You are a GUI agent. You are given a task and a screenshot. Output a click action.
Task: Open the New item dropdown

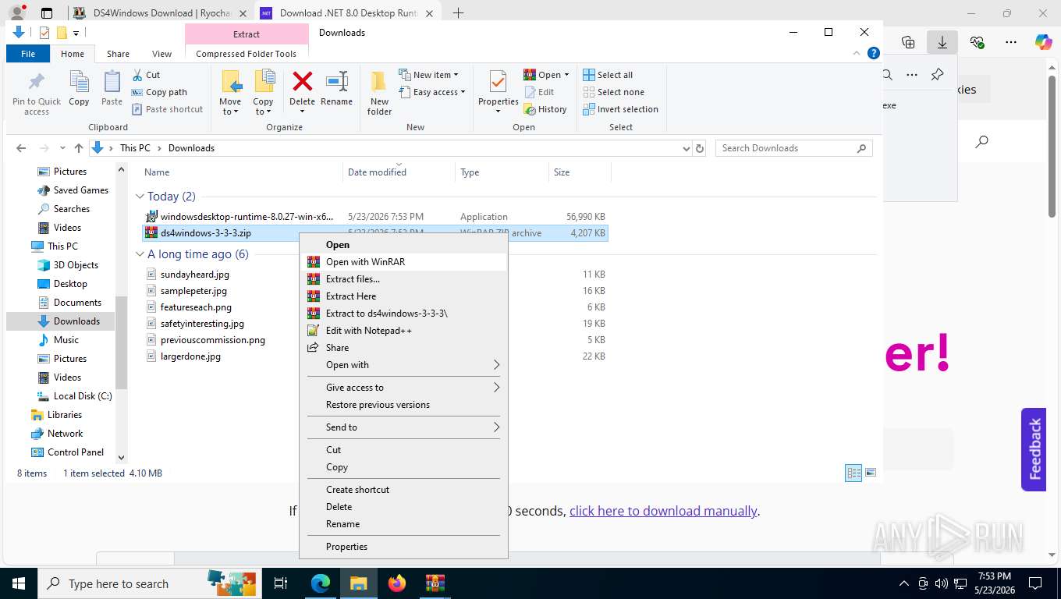(428, 75)
